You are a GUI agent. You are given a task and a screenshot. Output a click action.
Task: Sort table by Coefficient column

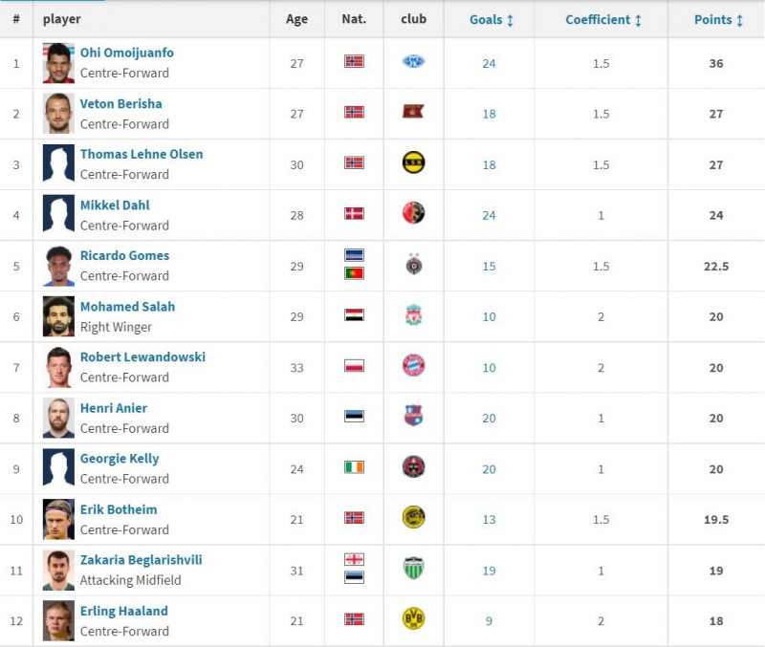[x=602, y=19]
